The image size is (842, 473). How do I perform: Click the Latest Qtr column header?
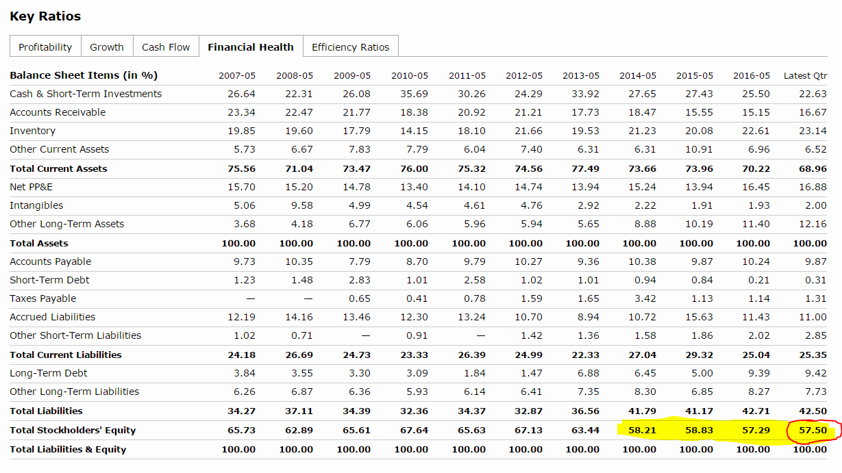coord(805,75)
